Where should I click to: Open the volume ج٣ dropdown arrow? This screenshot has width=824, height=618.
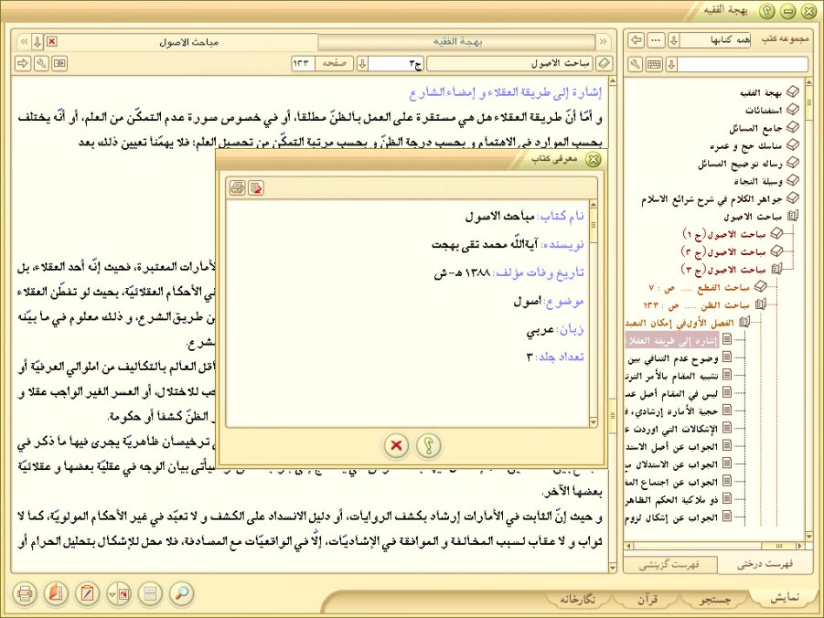pos(362,64)
